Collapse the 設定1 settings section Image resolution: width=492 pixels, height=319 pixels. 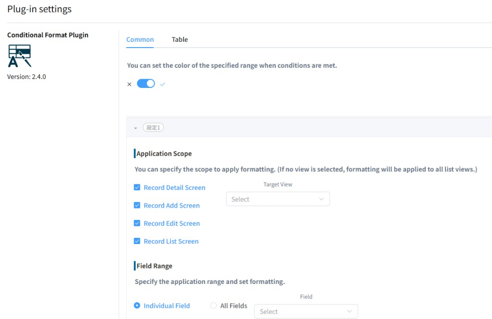135,128
